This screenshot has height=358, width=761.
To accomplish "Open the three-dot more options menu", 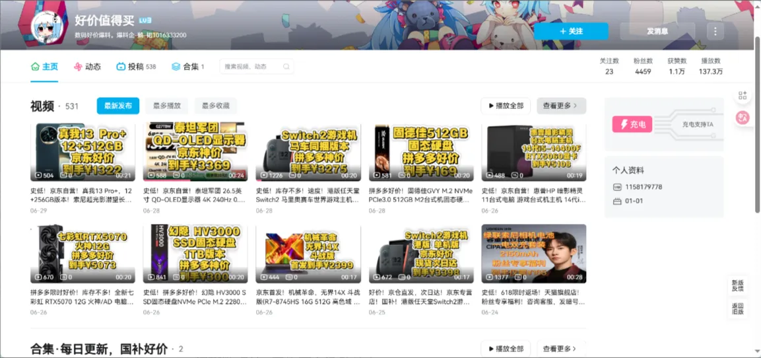I will click(715, 31).
